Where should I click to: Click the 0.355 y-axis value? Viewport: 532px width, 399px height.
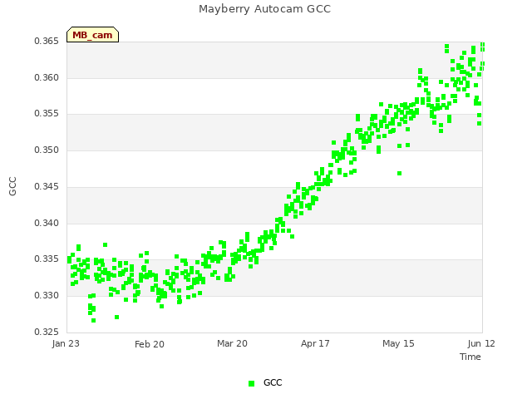click(x=47, y=114)
